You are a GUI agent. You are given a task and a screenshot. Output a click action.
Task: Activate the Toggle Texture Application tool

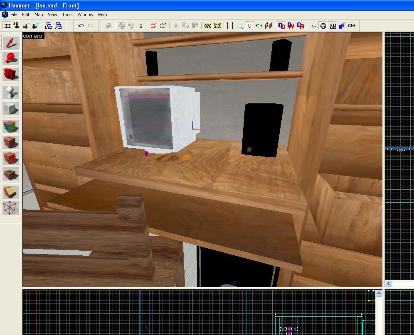tap(11, 127)
